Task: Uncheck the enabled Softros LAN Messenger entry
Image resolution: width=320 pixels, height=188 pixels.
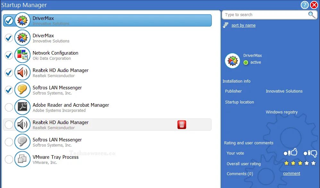Action: click(9, 90)
